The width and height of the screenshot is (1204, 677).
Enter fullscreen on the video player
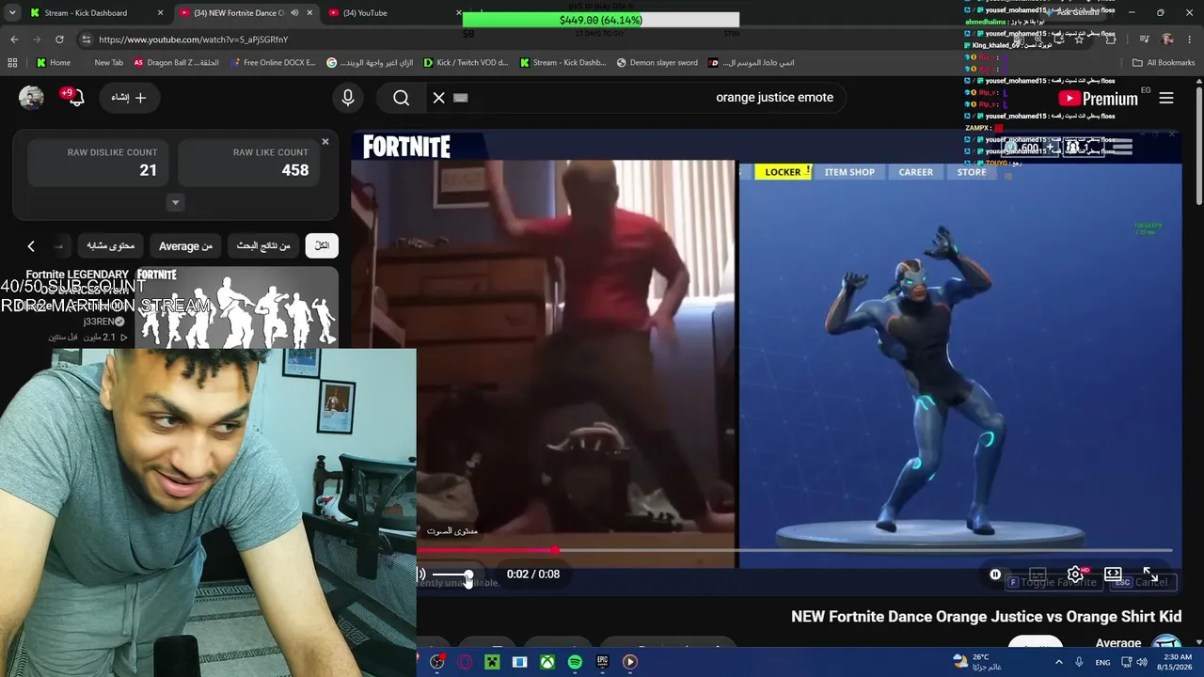(x=1150, y=574)
